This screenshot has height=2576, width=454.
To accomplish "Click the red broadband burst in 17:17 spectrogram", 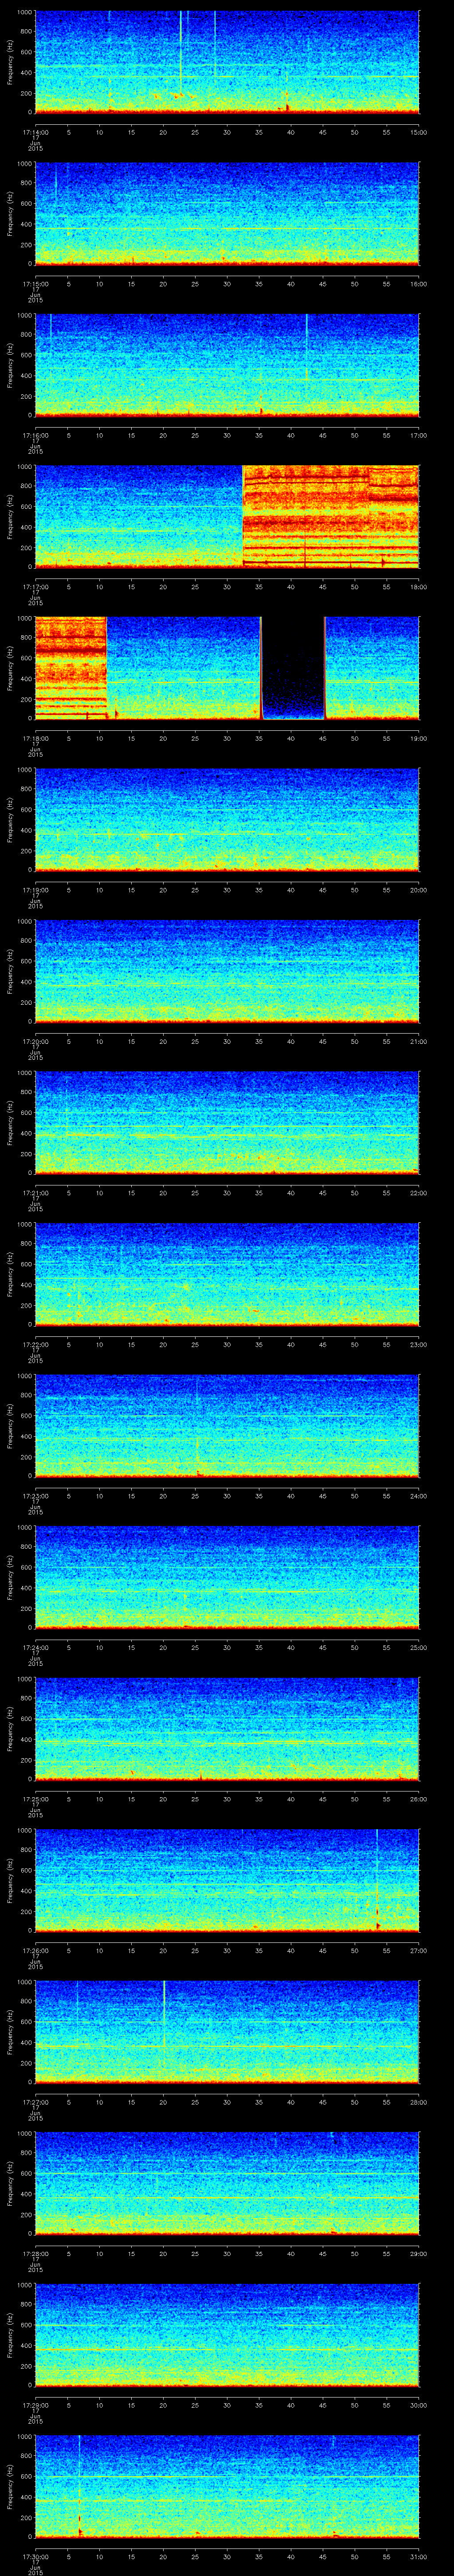I will coord(330,516).
